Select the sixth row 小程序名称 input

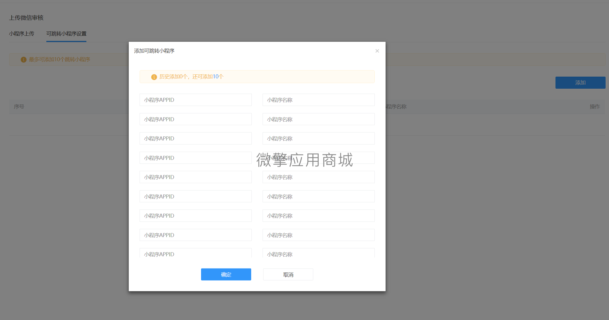[319, 196]
